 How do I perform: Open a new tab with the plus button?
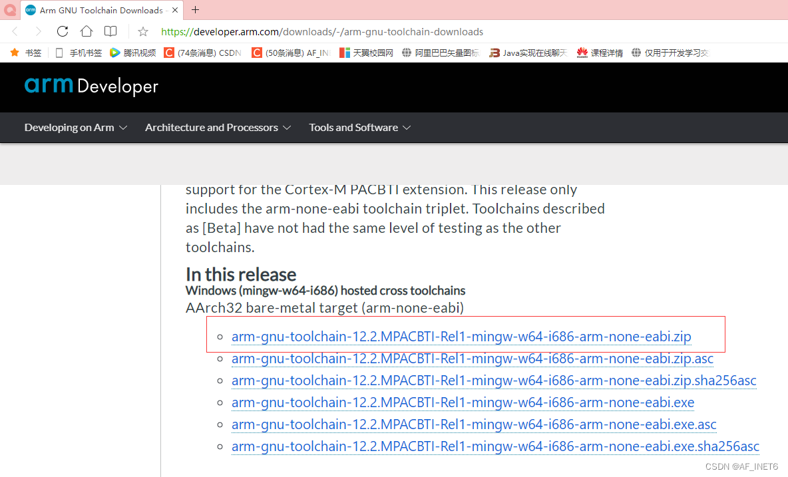[196, 9]
